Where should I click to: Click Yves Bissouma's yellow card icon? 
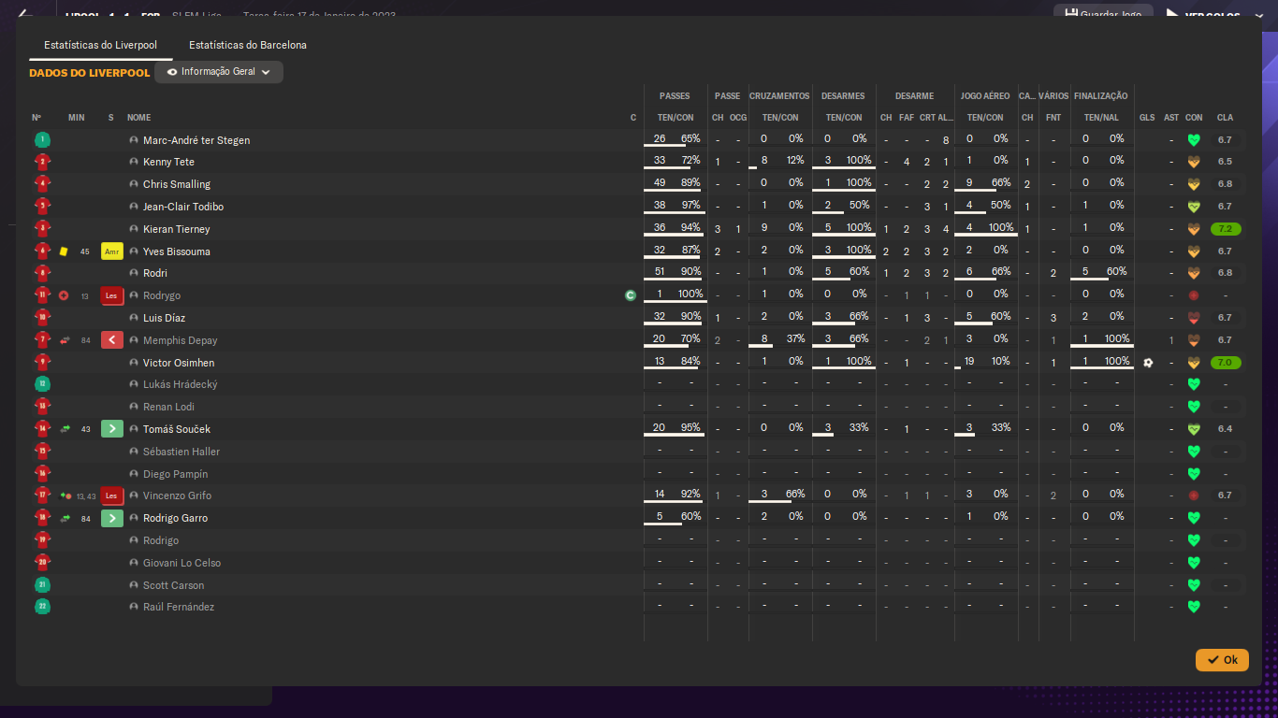point(64,251)
